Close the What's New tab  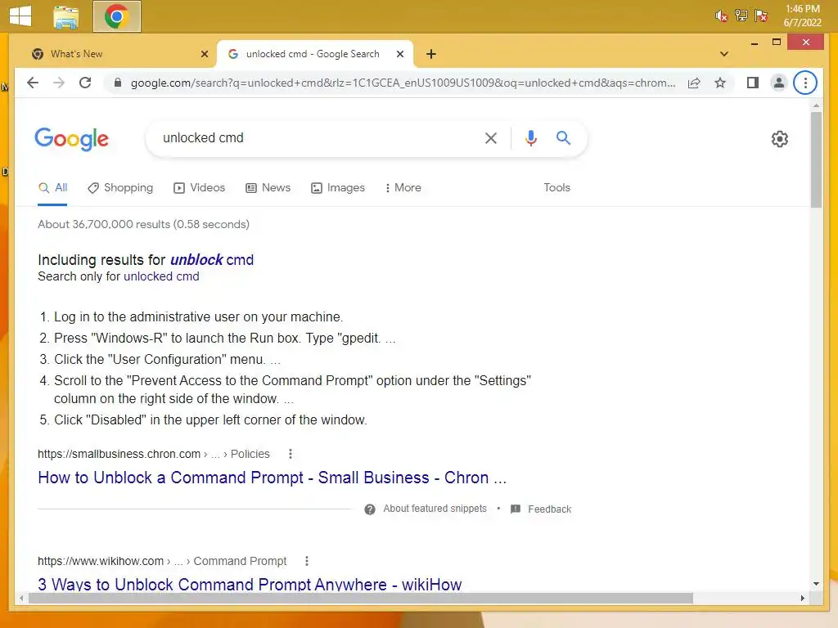[x=204, y=54]
